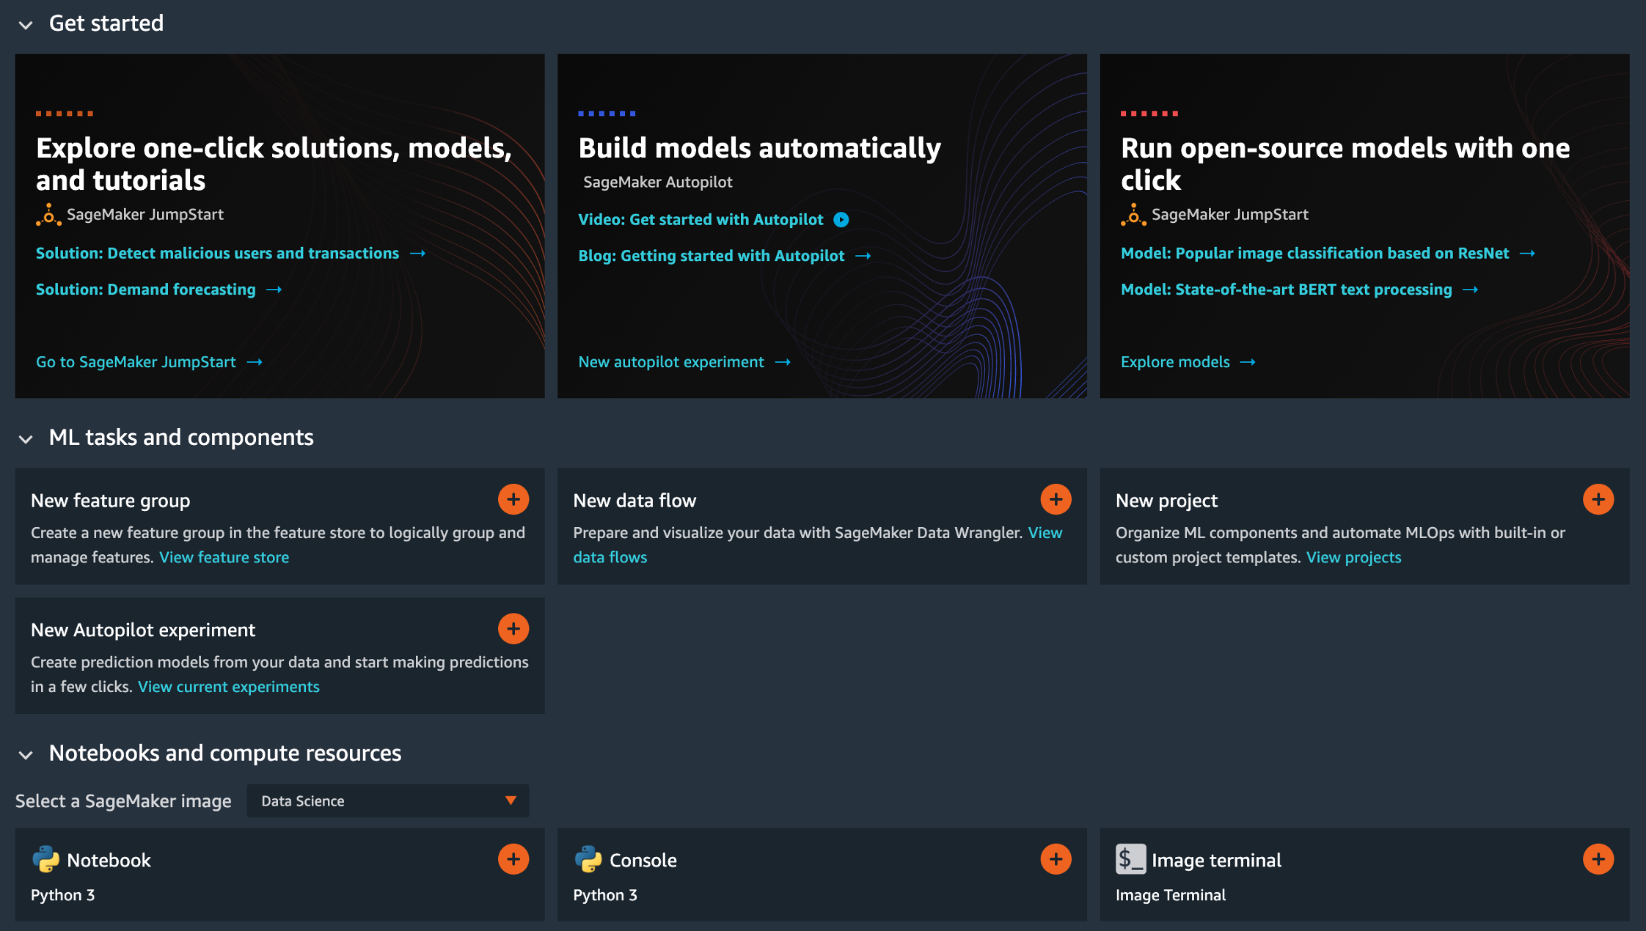
Task: Collapse the Get started section
Action: 26,25
